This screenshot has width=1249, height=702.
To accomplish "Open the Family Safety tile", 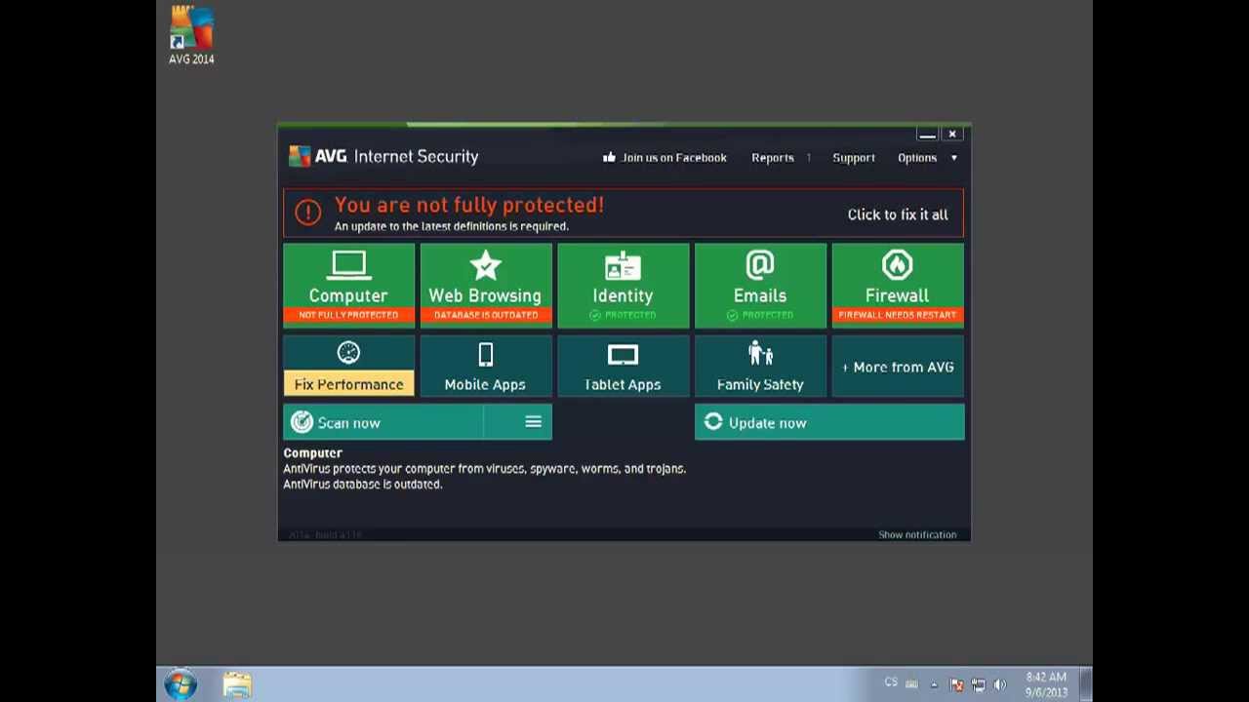I will tap(760, 366).
